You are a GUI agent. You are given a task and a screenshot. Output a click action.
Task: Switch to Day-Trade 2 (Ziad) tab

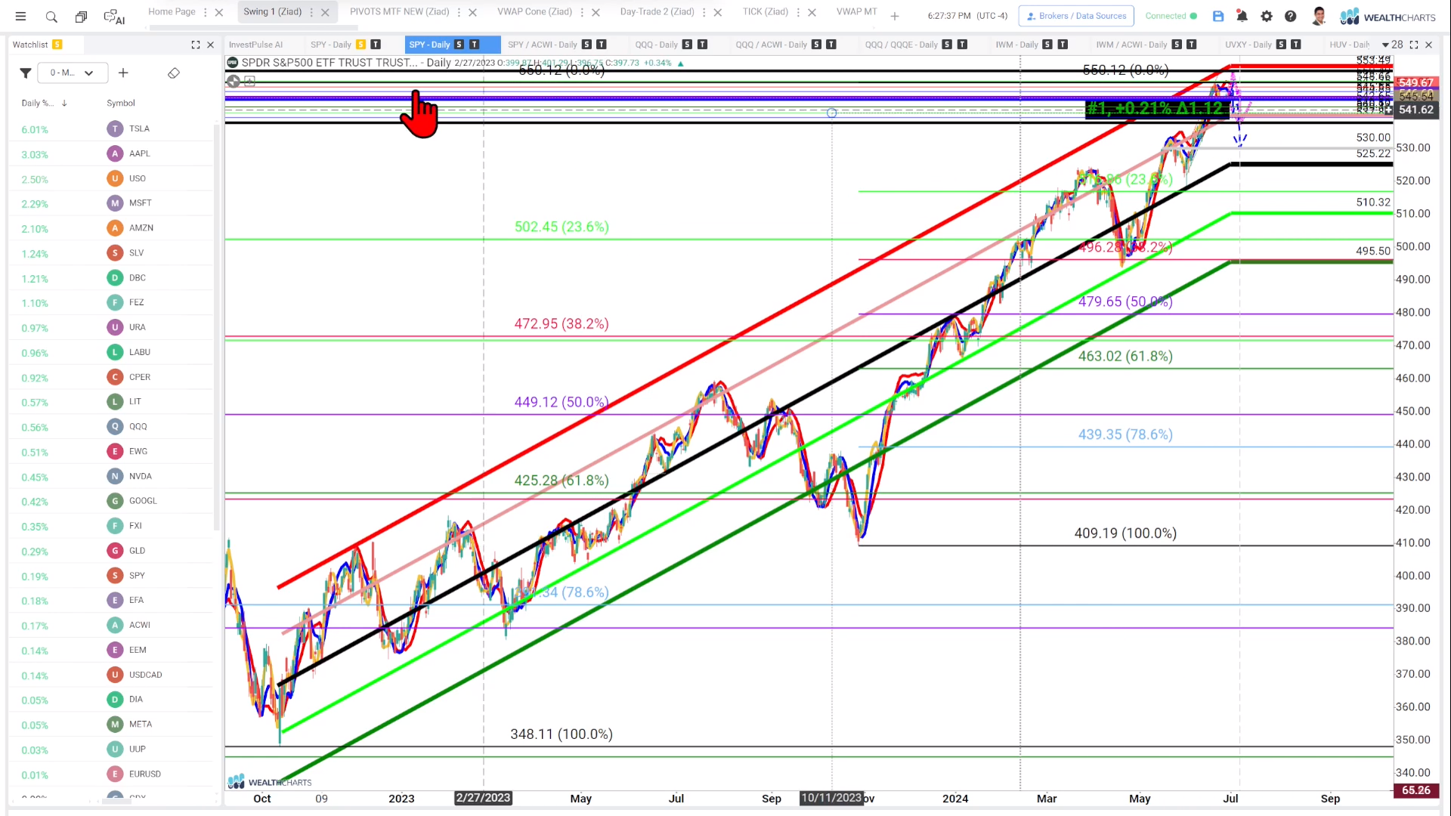point(657,12)
